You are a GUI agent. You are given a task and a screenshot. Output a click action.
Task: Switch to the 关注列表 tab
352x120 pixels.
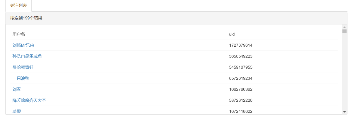click(x=19, y=6)
